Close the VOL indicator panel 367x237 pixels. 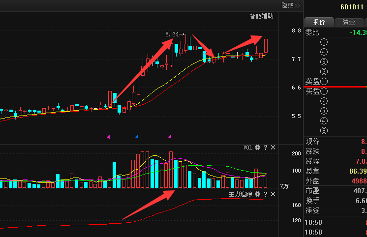tap(273, 148)
